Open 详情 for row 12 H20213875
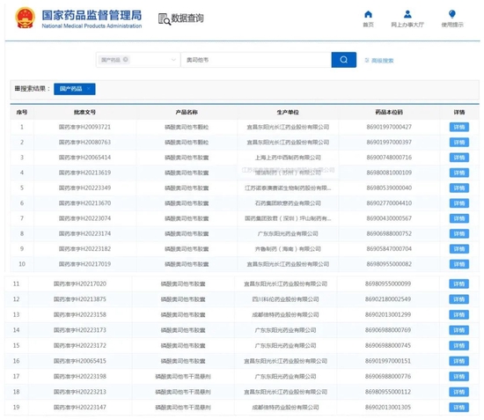 coord(458,299)
